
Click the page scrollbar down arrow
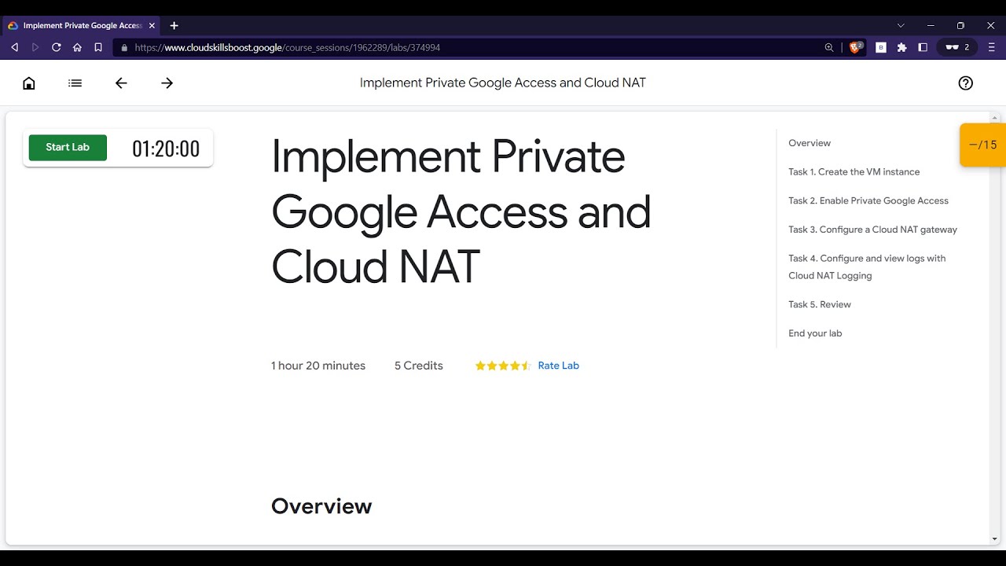[x=996, y=539]
